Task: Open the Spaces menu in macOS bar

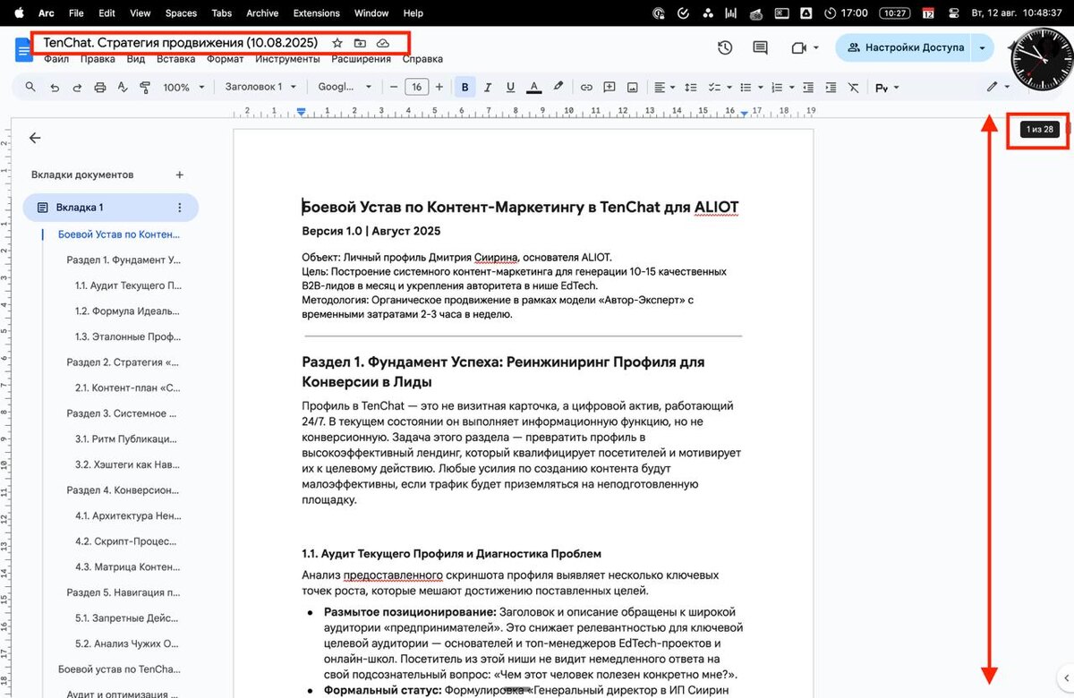Action: click(181, 13)
